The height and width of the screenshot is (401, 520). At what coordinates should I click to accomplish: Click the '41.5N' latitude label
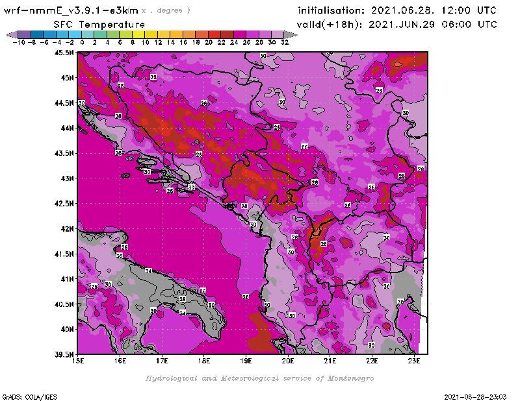64,254
